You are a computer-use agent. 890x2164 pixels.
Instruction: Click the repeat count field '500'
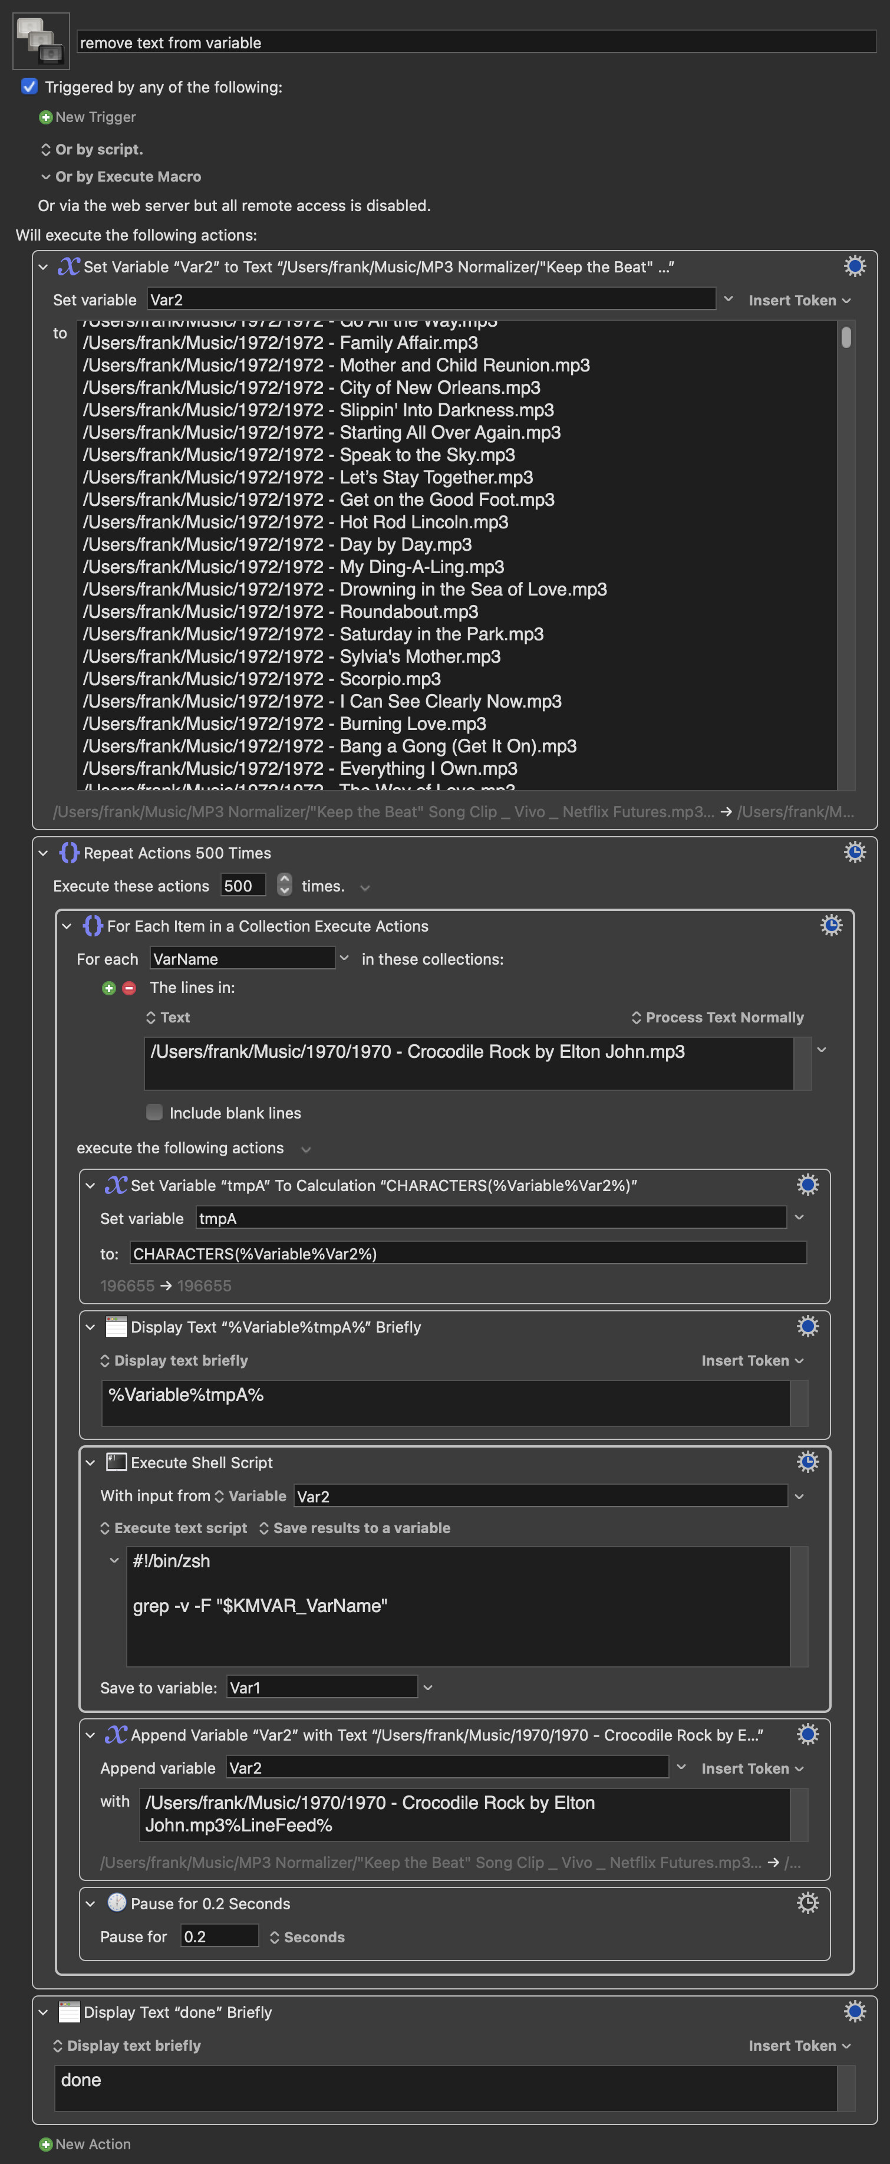[x=243, y=886]
